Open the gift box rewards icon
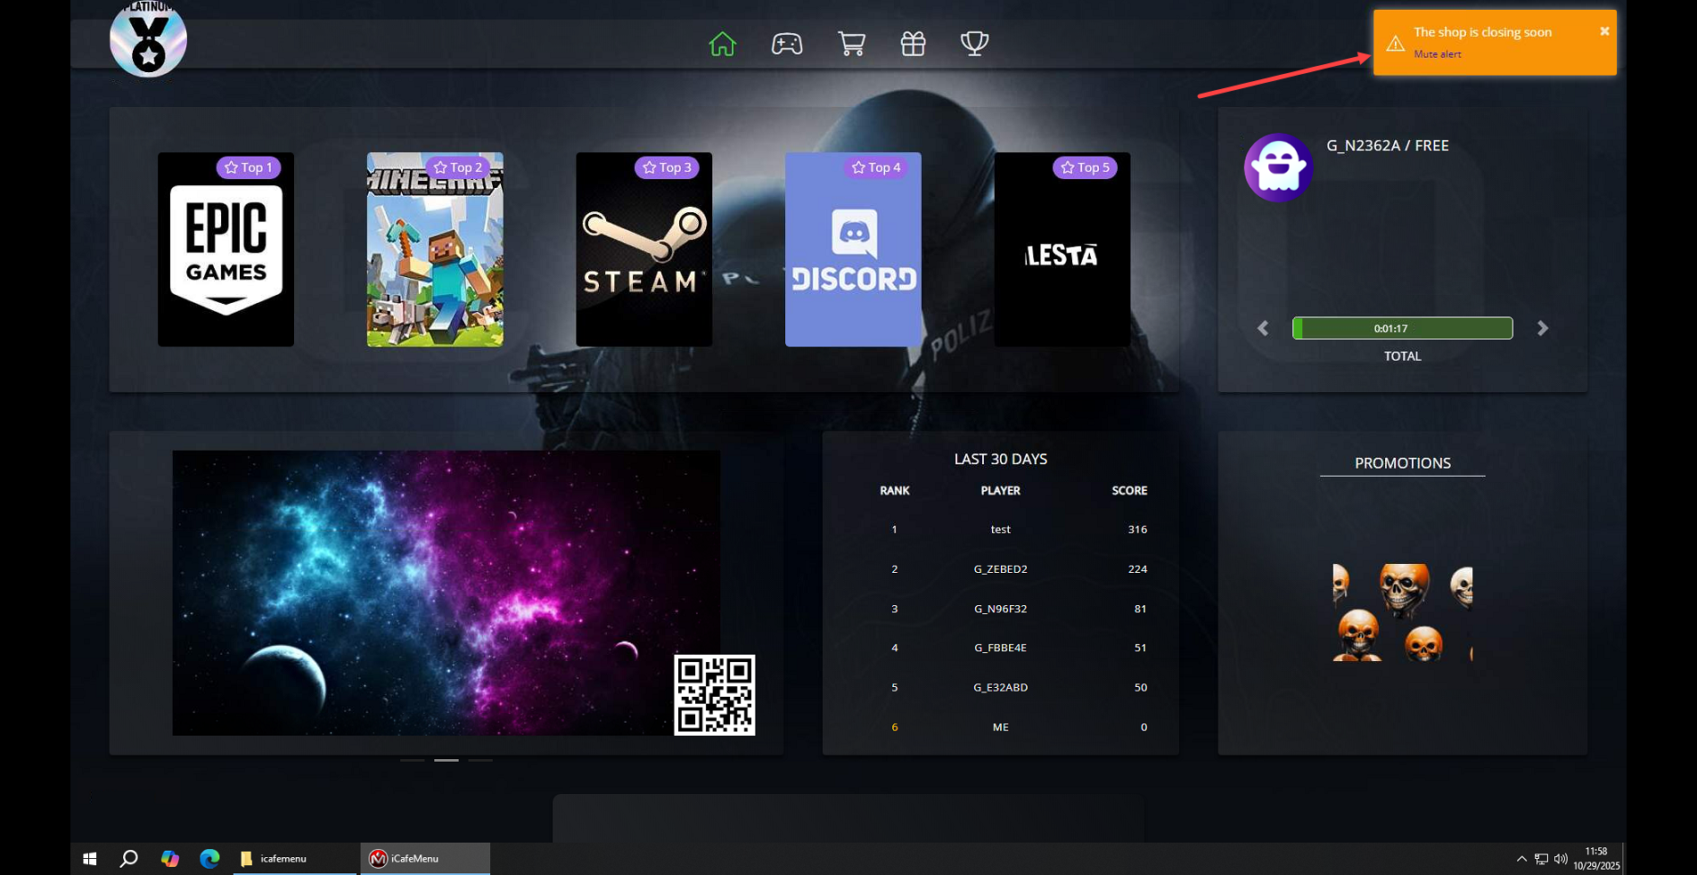1697x875 pixels. 913,44
